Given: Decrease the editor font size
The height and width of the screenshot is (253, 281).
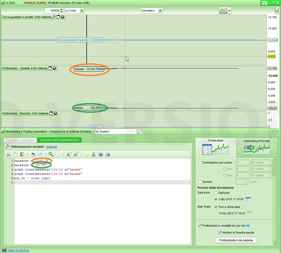Looking at the screenshot, I should [69, 154].
